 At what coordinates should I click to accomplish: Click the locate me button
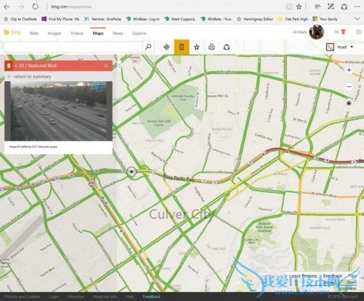(x=349, y=103)
